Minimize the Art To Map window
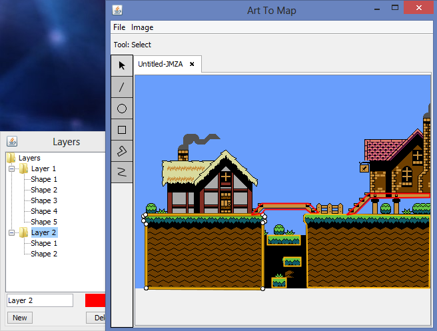Image resolution: width=437 pixels, height=331 pixels. [x=377, y=9]
